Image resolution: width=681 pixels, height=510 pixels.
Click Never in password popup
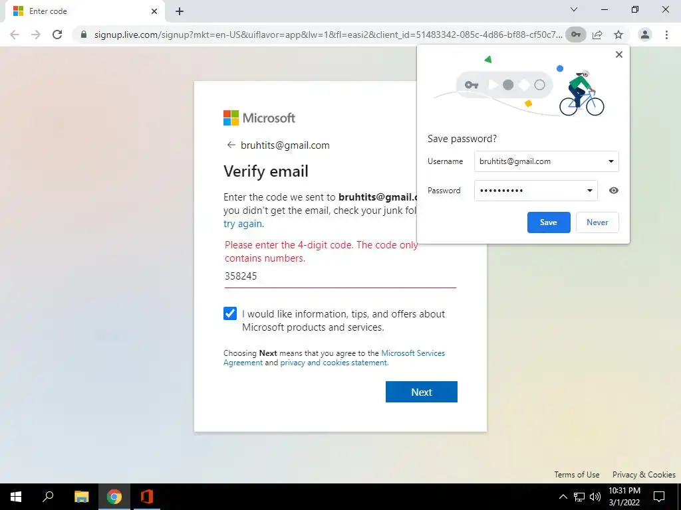(x=597, y=222)
